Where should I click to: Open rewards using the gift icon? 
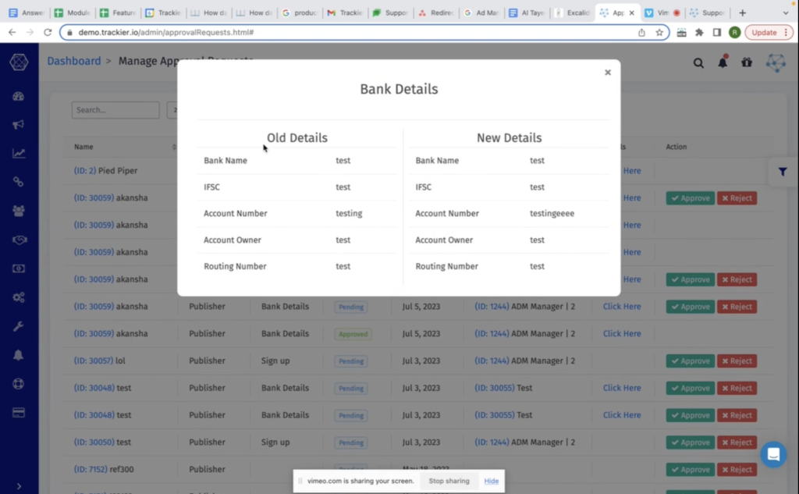(746, 62)
